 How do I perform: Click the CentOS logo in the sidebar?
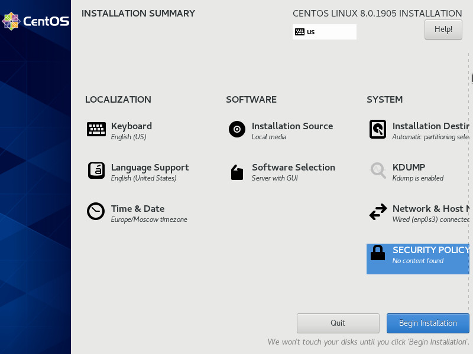coord(35,21)
